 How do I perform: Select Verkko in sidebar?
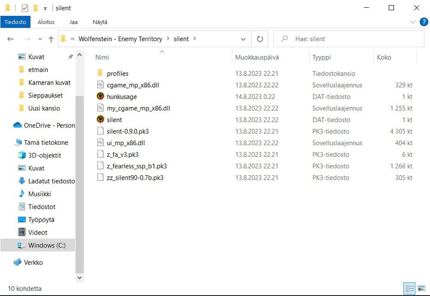tap(34, 262)
